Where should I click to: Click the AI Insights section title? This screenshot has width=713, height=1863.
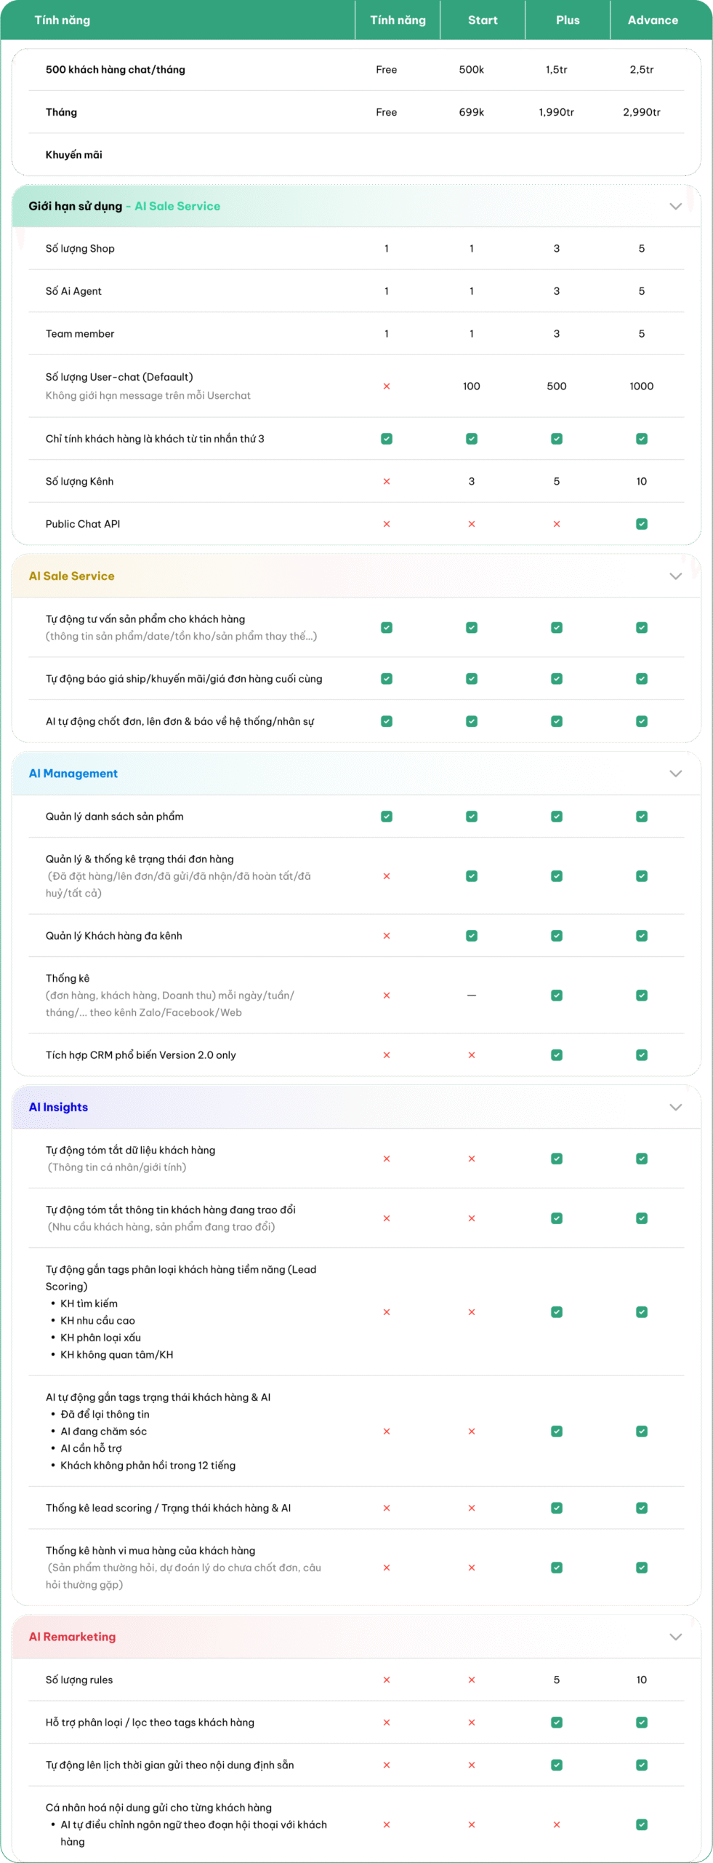(58, 1107)
